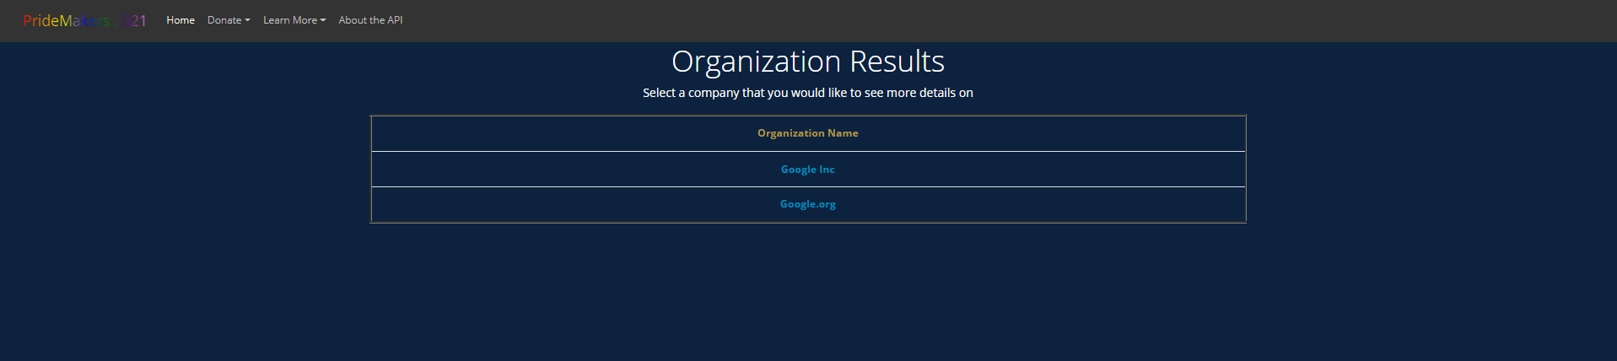Open the About the API page

[x=370, y=20]
